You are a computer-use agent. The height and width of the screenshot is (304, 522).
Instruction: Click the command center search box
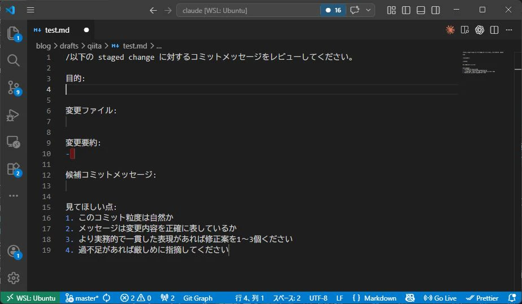[248, 10]
